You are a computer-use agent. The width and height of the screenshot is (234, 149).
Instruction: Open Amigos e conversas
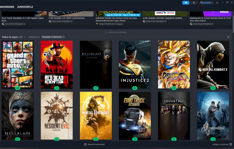220,144
